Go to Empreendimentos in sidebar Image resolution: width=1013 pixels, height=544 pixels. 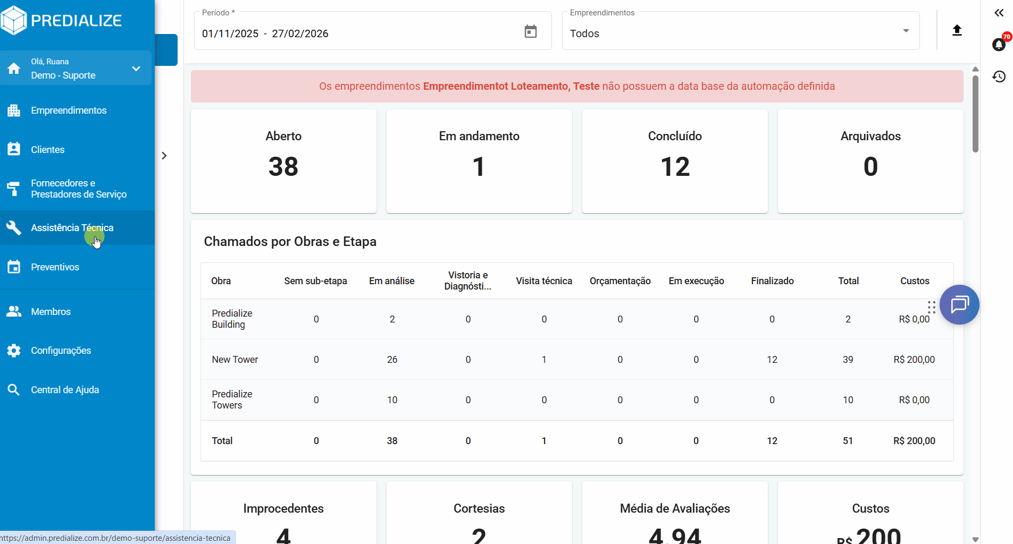coord(69,110)
